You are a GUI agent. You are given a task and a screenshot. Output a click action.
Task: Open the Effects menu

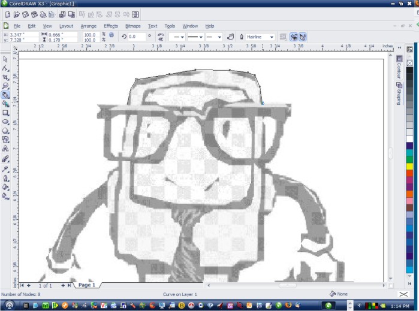pos(111,26)
